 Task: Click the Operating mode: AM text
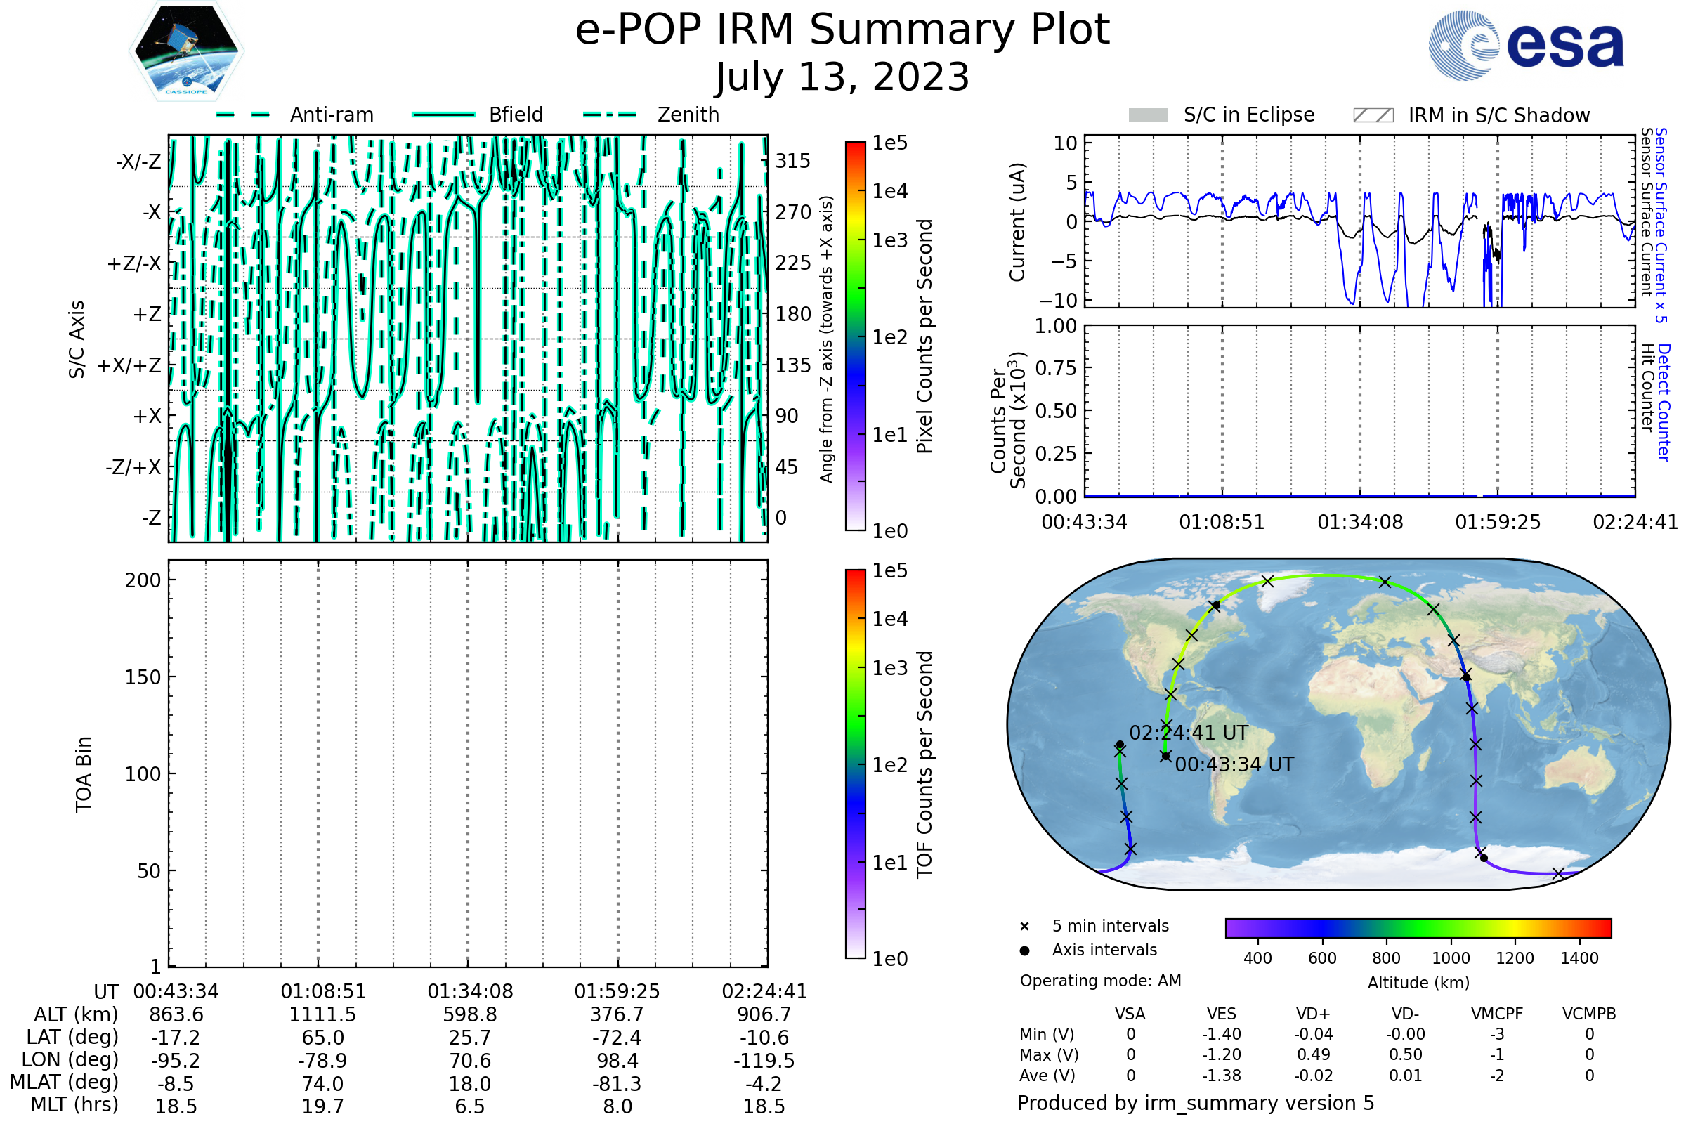coord(1100,981)
